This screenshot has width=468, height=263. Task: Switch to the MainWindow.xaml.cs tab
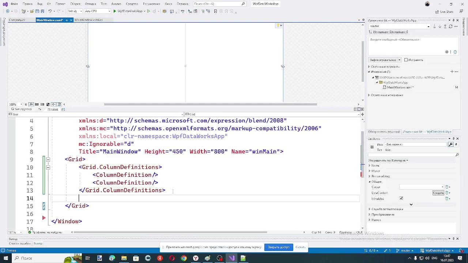88,20
